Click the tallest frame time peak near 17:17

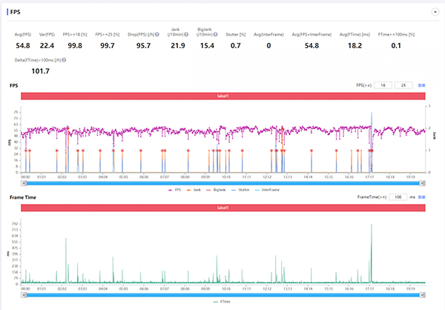[x=372, y=254]
